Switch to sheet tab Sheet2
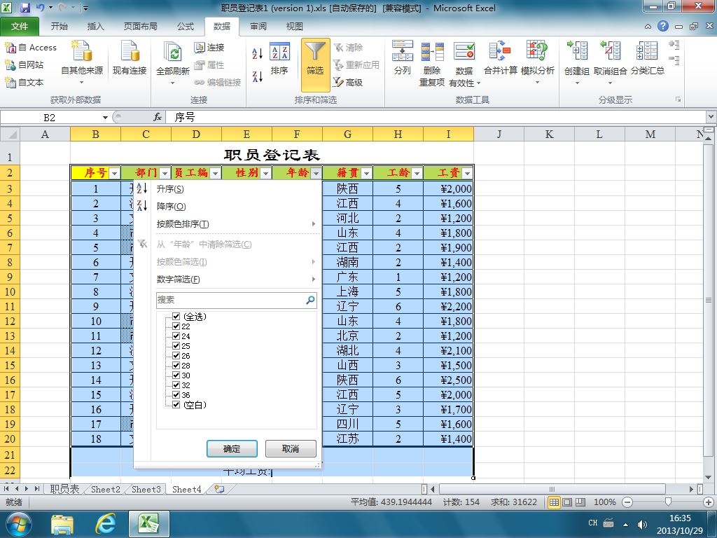Image resolution: width=717 pixels, height=538 pixels. [105, 489]
